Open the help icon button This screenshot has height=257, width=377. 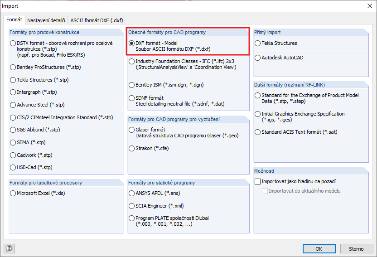(9, 248)
